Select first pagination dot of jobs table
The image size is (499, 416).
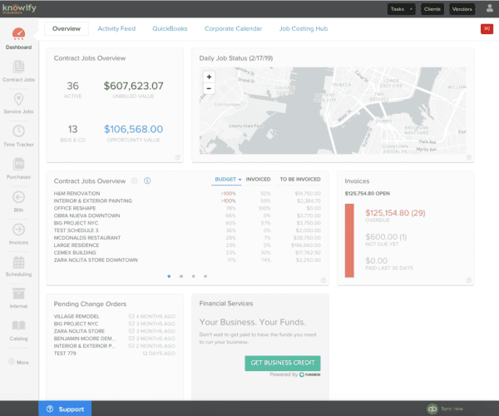pyautogui.click(x=169, y=276)
